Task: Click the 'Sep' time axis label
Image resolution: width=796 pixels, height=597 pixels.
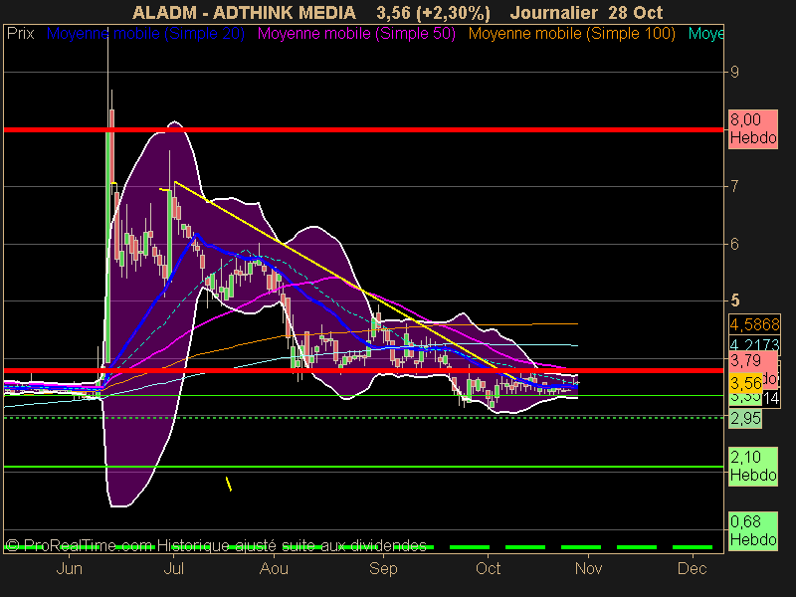Action: coord(383,568)
